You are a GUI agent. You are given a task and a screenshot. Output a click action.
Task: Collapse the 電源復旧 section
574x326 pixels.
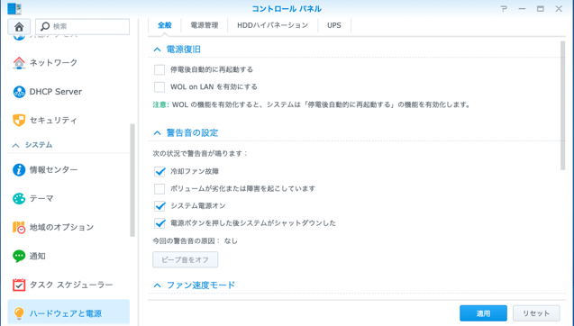[x=157, y=50]
